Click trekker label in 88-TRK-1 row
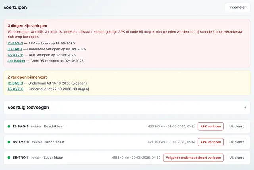Image resolution: width=254 pixels, height=170 pixels. coord(35,158)
